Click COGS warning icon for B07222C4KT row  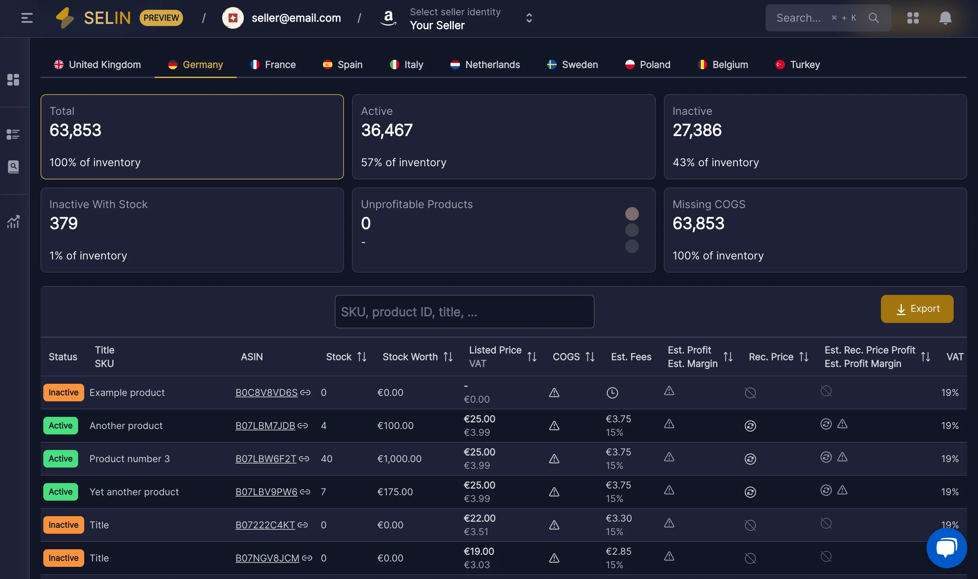[x=554, y=525]
